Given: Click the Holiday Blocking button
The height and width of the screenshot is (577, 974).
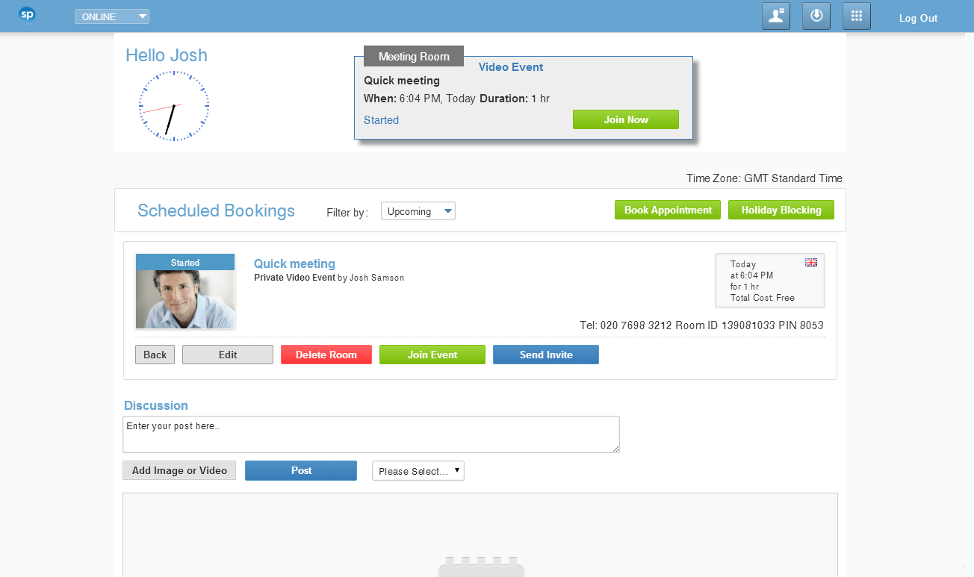Looking at the screenshot, I should pos(781,210).
